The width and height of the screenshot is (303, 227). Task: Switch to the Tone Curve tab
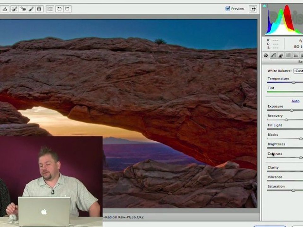[x=273, y=55]
